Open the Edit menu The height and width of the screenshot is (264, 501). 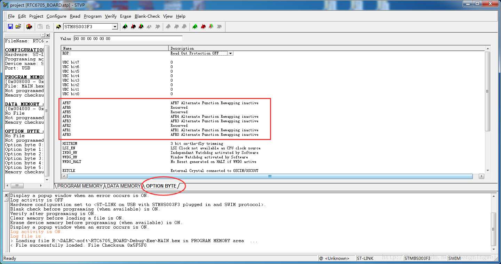click(22, 16)
